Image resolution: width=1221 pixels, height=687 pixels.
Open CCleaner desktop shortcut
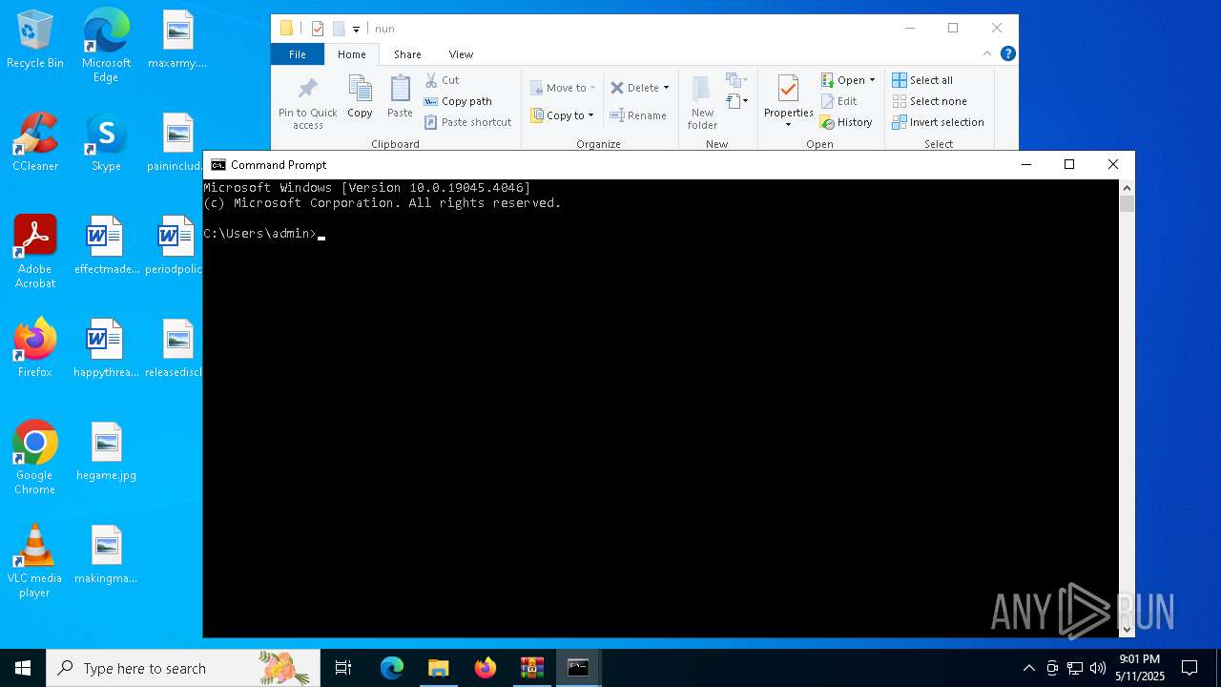[35, 143]
